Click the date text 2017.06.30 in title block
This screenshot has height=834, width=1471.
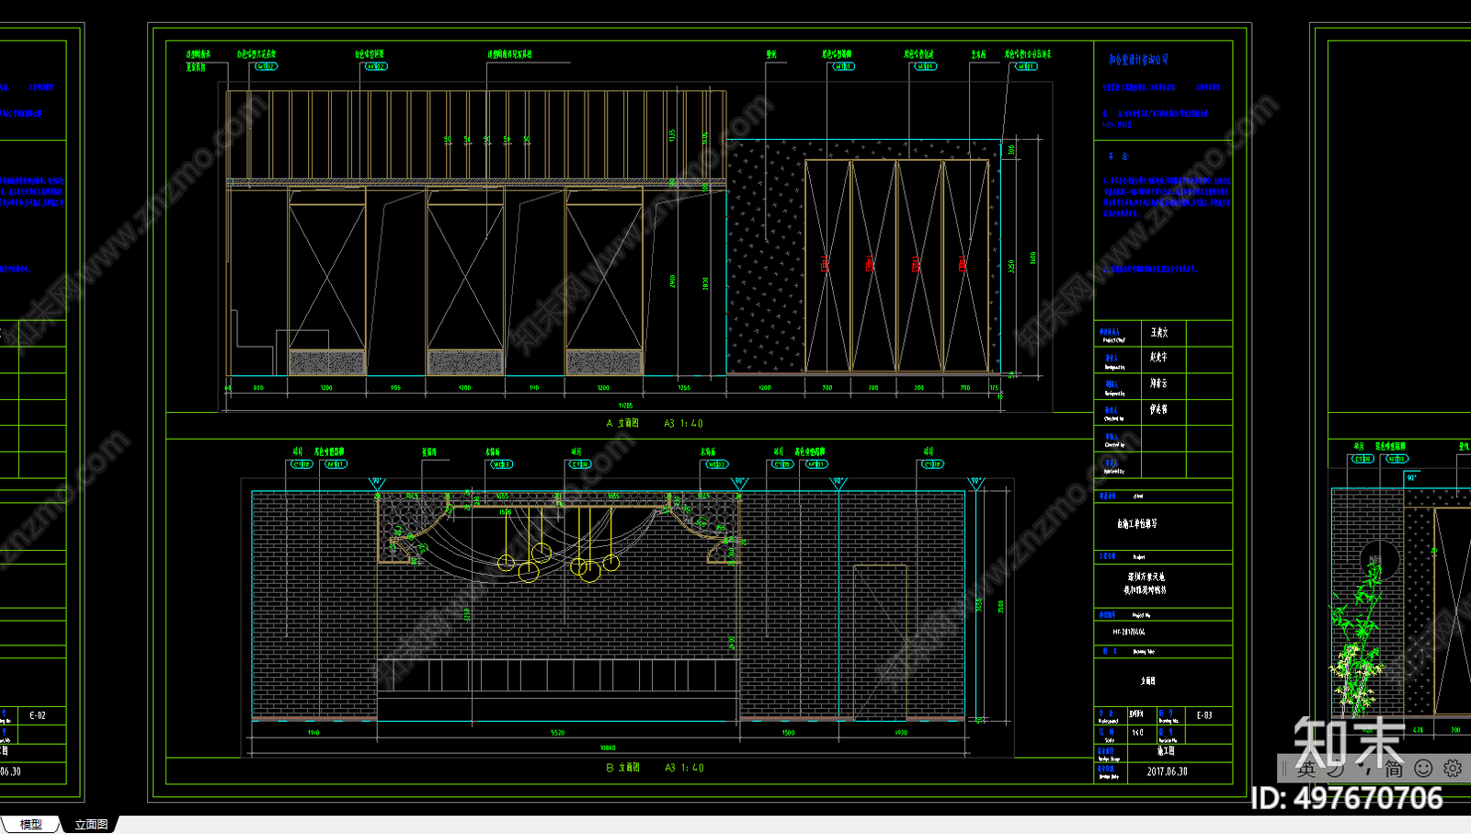(1167, 771)
